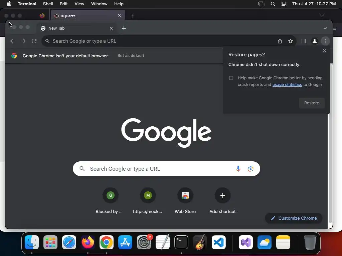Open GarageBand from the Dock

200,242
